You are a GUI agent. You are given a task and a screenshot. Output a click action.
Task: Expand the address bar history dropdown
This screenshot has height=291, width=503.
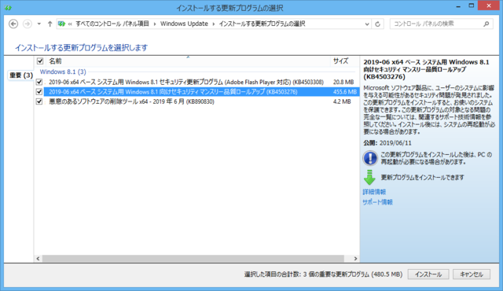pyautogui.click(x=367, y=24)
